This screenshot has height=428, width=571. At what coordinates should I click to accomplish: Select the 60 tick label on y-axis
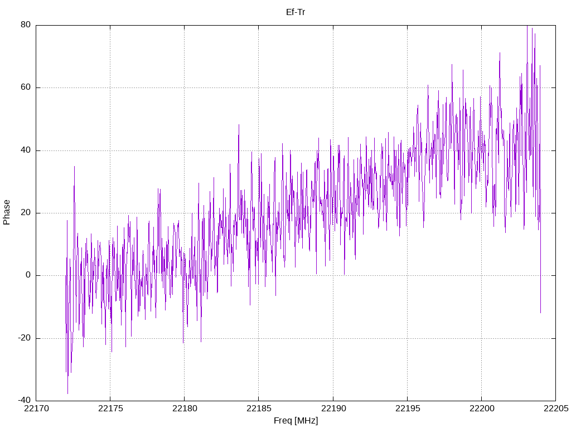[x=26, y=87]
